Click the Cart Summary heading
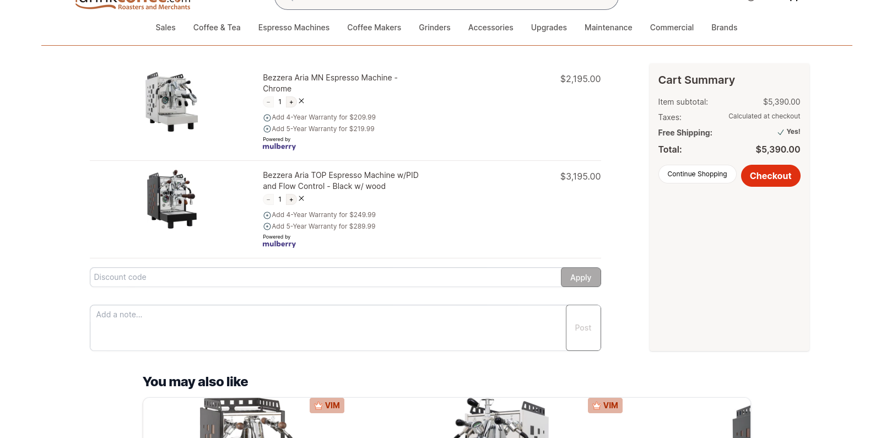Image resolution: width=870 pixels, height=438 pixels. (x=696, y=80)
